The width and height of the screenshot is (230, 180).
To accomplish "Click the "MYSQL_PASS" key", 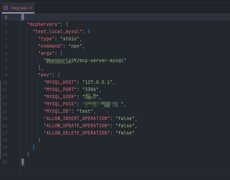I will pyautogui.click(x=60, y=104).
